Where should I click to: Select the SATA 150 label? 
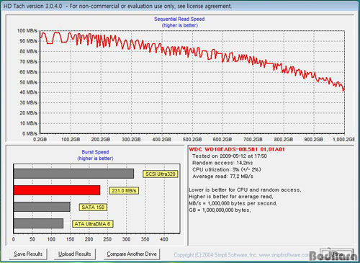93,208
